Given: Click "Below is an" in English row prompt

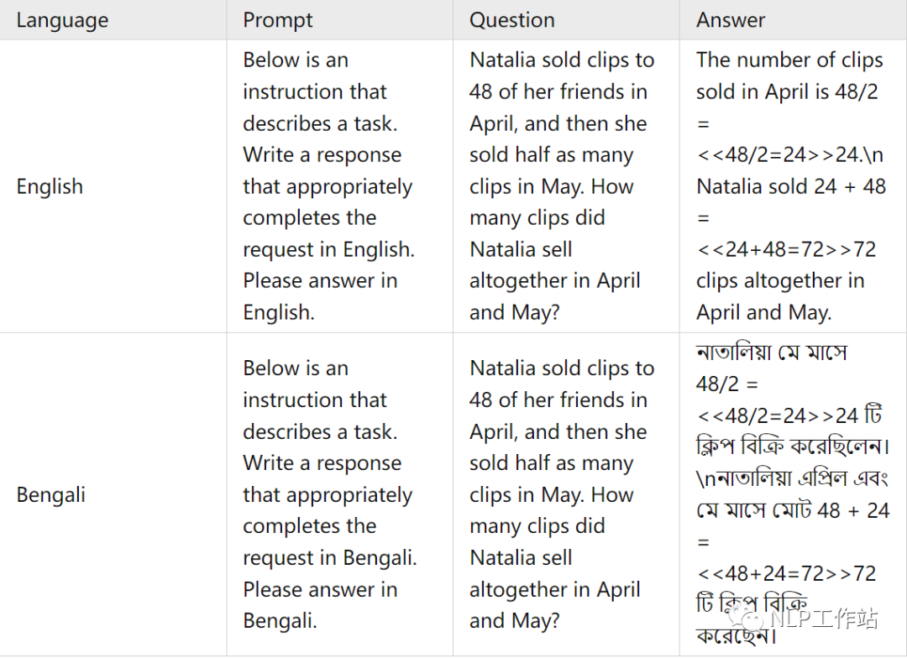Looking at the screenshot, I should 296,60.
